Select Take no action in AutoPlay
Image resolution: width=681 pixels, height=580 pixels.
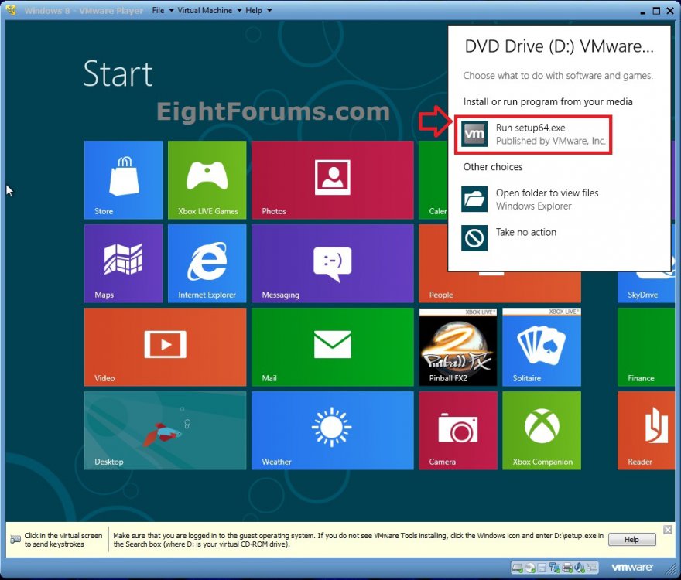[509, 238]
